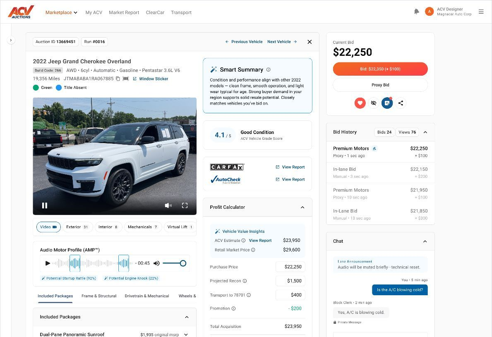This screenshot has height=337, width=492.
Task: Select the Mechanicals photos tab
Action: (x=143, y=227)
